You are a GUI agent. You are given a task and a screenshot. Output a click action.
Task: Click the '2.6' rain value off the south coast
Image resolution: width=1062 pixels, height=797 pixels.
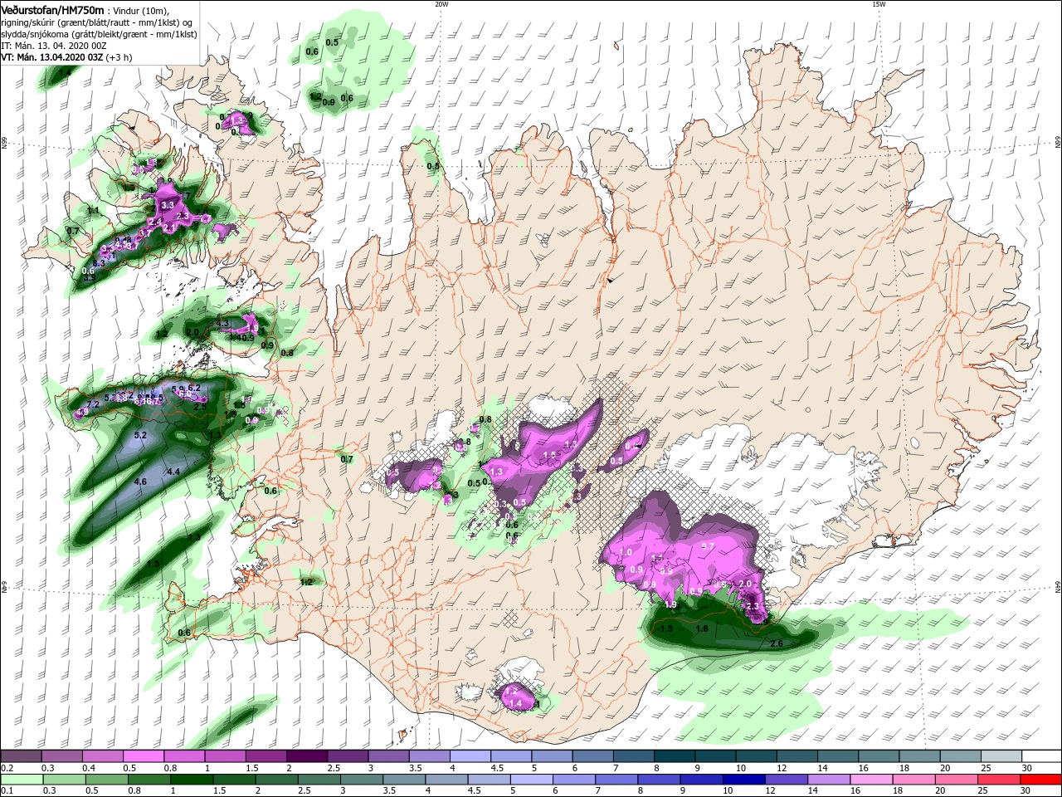(x=777, y=644)
